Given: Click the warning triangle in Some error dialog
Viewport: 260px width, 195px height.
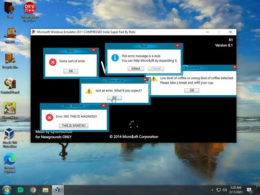Looking at the screenshot, I should pos(89,91).
